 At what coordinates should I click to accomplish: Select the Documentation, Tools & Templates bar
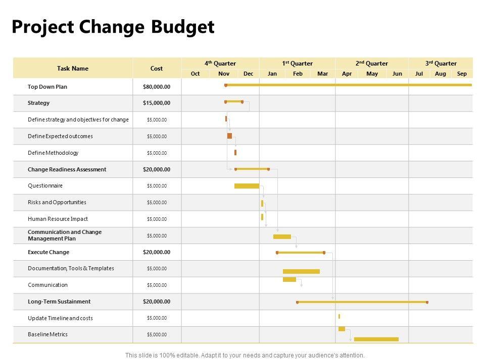tap(301, 271)
